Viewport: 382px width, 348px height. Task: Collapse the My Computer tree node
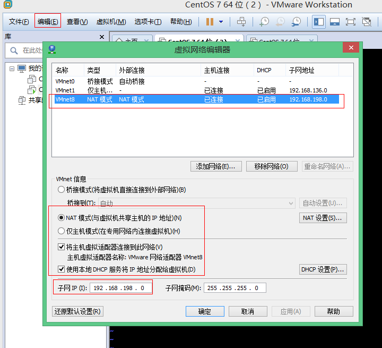click(12, 69)
